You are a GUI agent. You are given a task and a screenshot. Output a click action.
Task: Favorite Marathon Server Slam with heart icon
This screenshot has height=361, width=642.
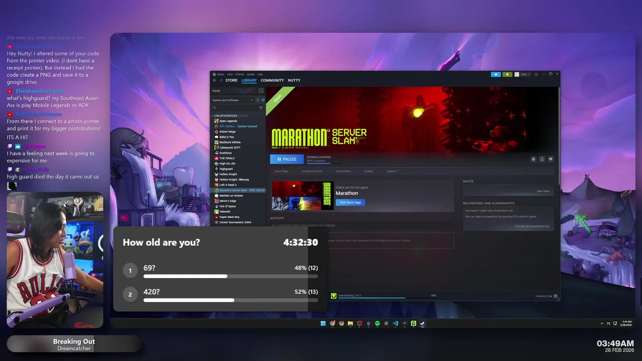point(550,159)
